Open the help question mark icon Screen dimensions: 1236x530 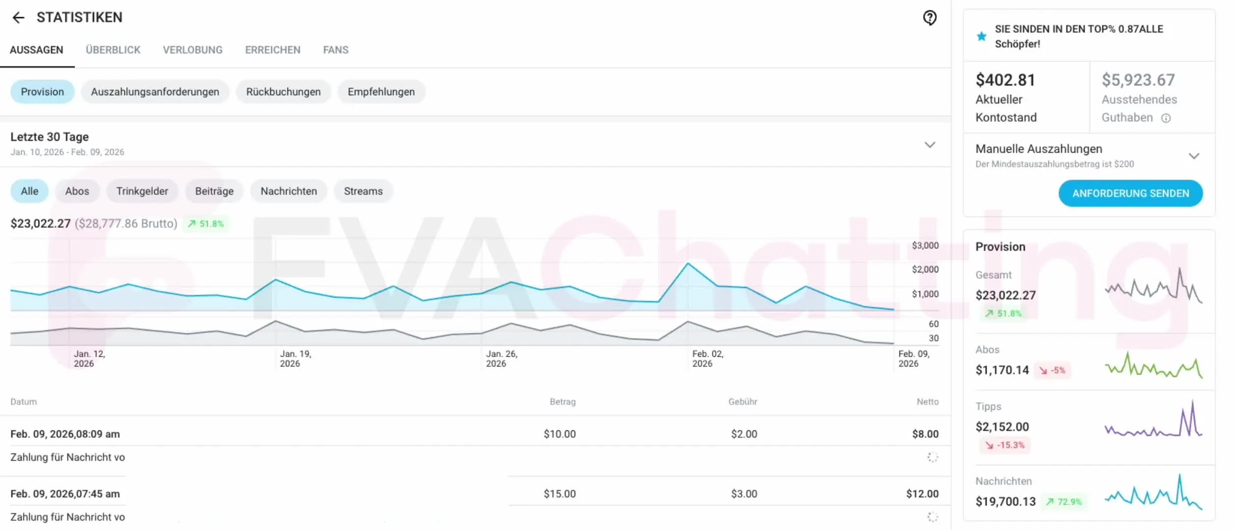click(929, 18)
